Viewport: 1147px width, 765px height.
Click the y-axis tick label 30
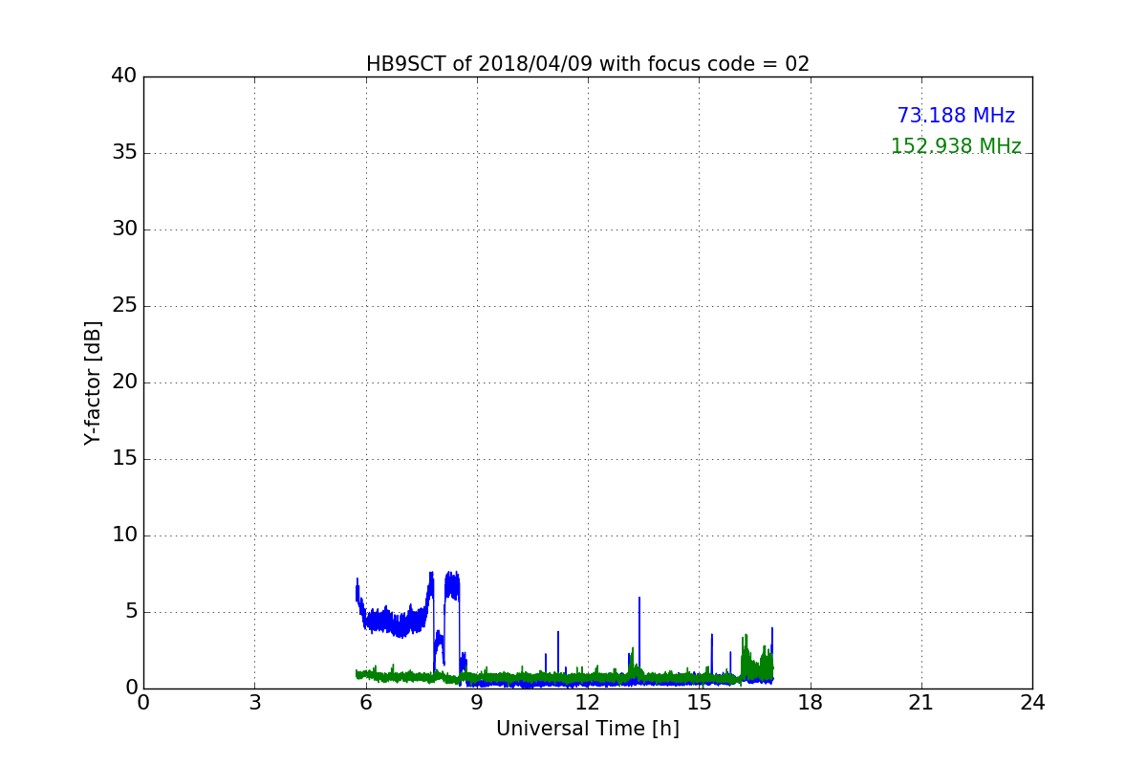coord(124,229)
